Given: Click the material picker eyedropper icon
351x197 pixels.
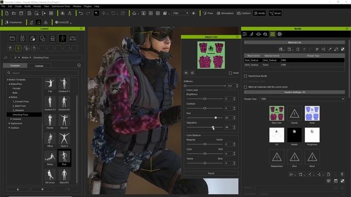Looking at the screenshot, I should 330,49.
